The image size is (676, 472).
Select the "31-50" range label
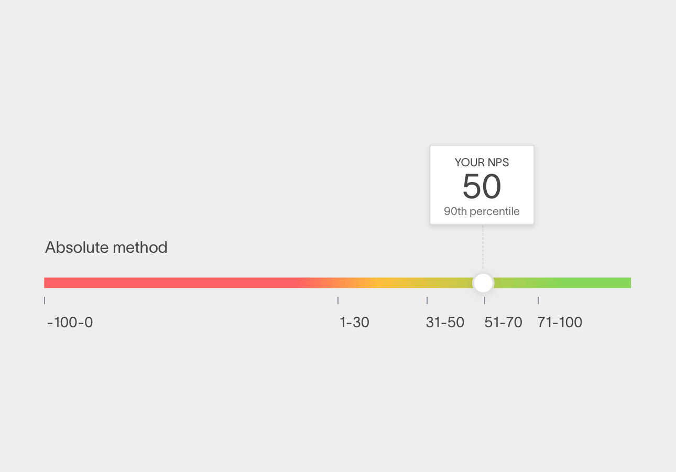point(445,323)
